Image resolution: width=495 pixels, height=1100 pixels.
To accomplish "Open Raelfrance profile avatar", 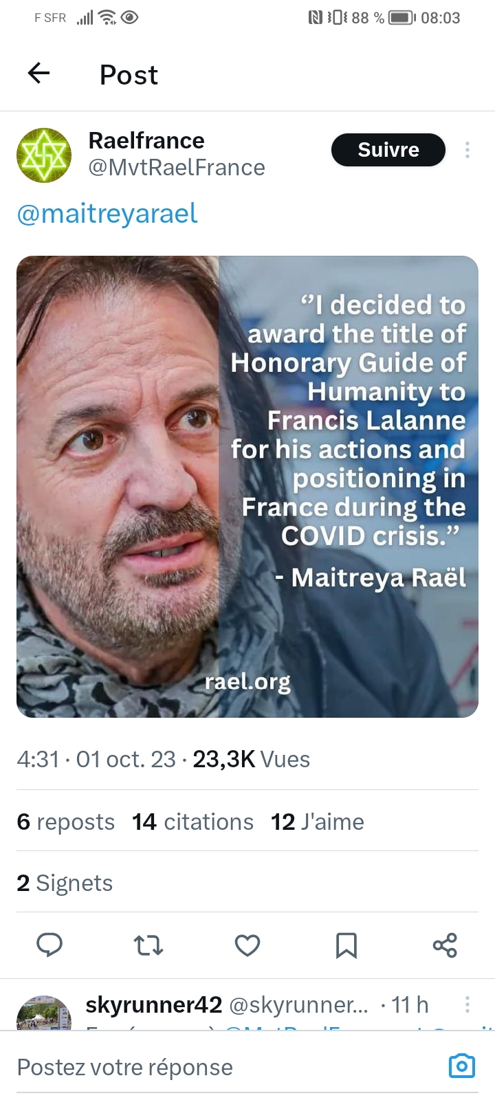I will click(x=44, y=155).
